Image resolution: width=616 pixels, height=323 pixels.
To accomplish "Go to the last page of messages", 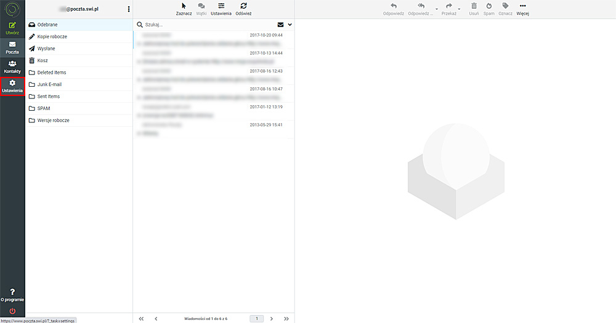I will click(286, 319).
